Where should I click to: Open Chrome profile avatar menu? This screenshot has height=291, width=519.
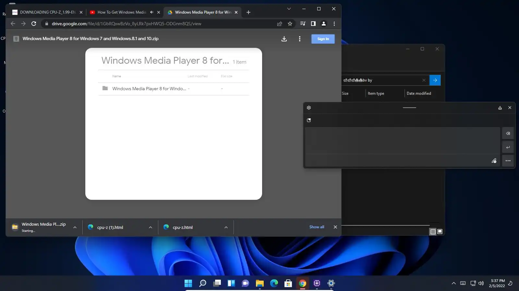pyautogui.click(x=324, y=24)
